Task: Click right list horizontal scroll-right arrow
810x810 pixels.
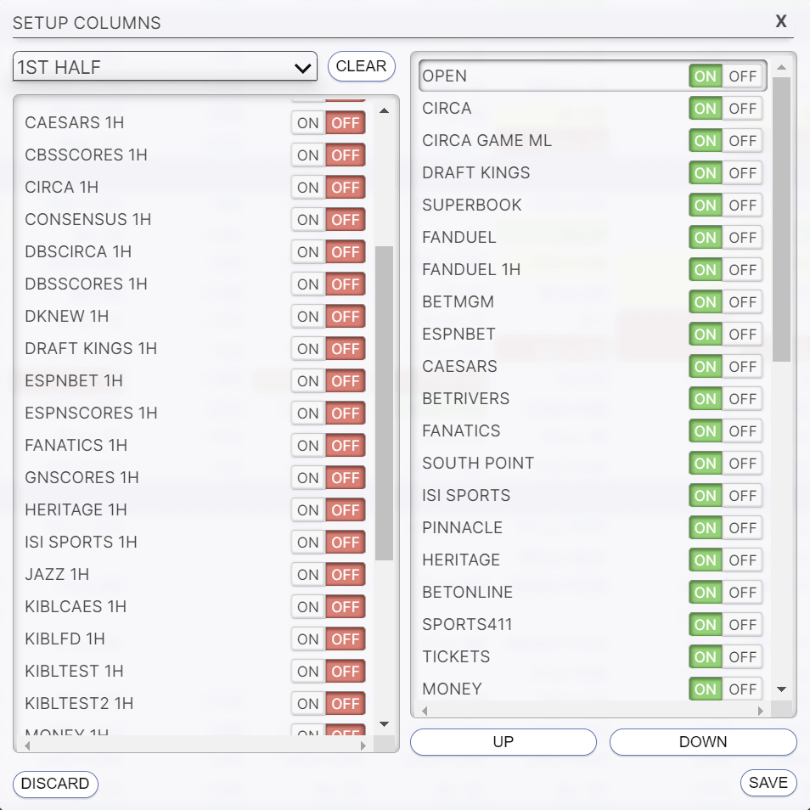Action: tap(761, 711)
